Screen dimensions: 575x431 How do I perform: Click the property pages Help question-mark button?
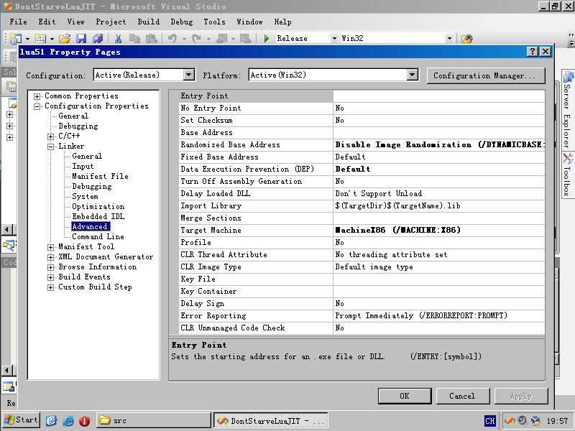point(532,52)
